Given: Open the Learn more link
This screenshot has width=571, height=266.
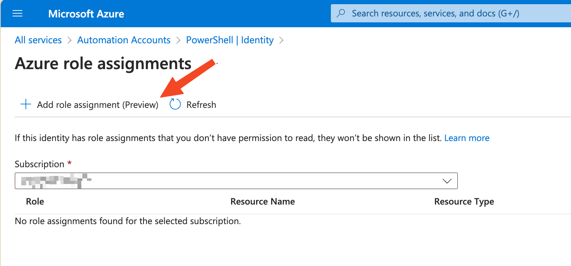Looking at the screenshot, I should click(x=467, y=138).
